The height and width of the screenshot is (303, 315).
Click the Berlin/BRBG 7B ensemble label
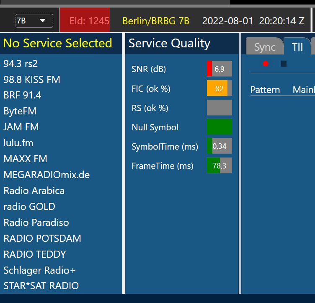coord(155,21)
